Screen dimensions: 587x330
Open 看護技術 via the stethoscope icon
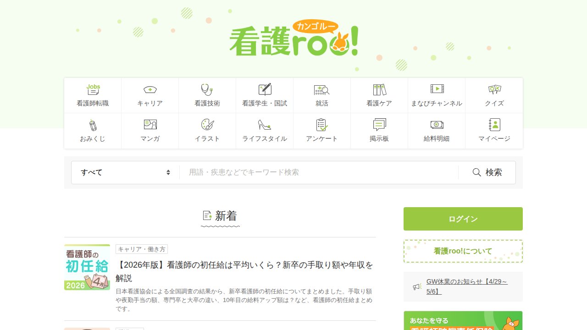click(207, 95)
